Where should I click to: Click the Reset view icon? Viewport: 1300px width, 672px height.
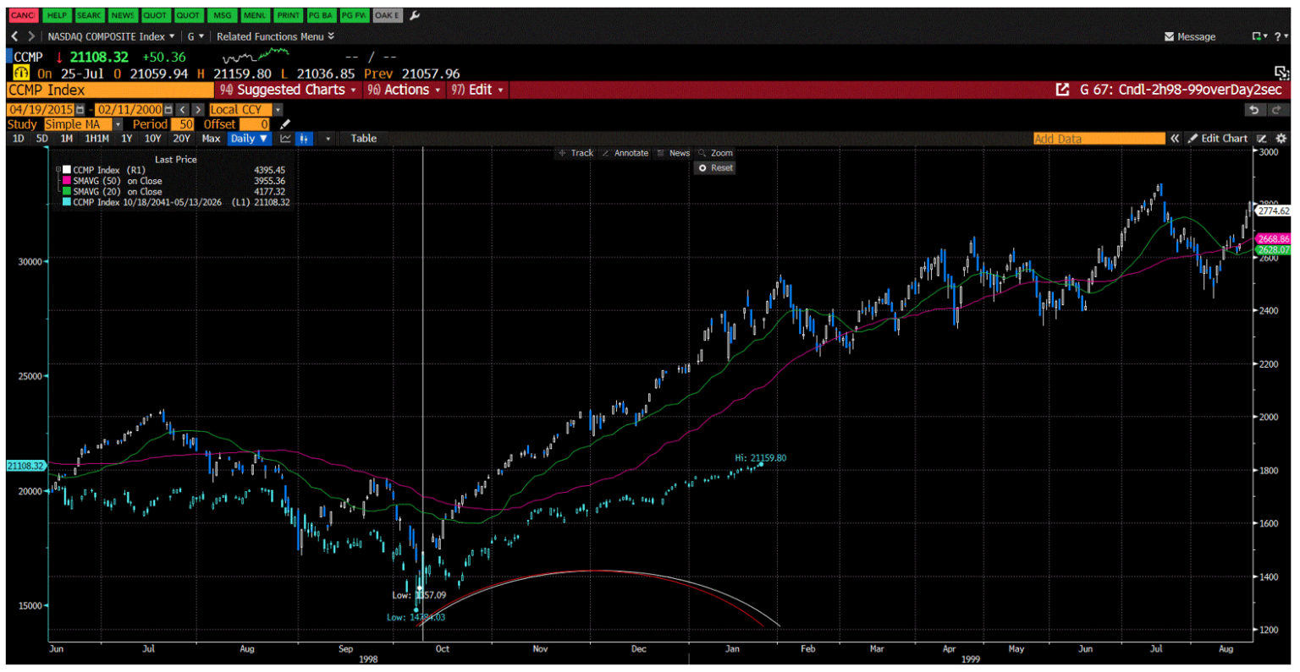(703, 167)
